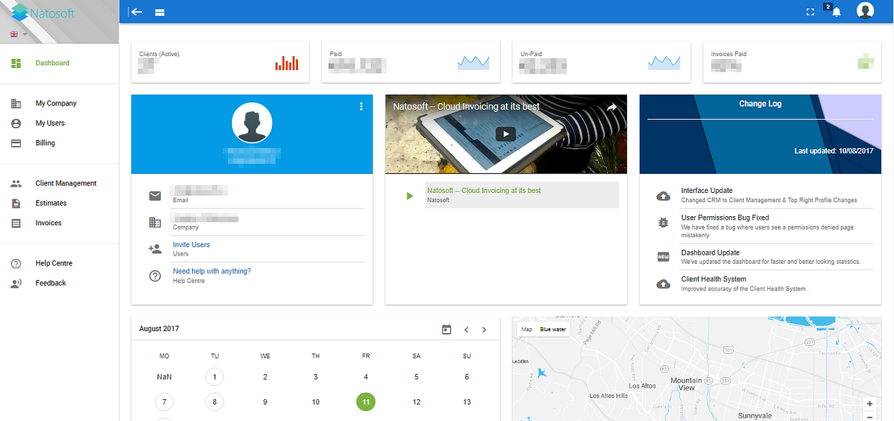Go to next month in calendar
This screenshot has width=894, height=421.
484,330
